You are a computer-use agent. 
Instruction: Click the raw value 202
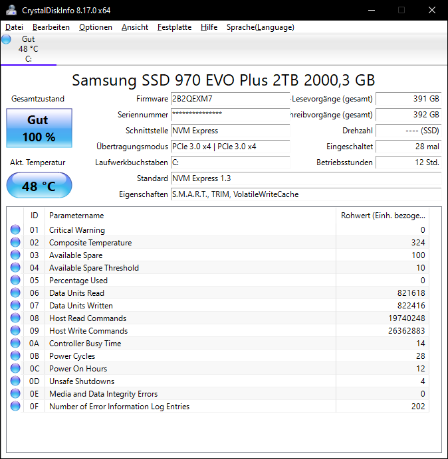tap(418, 407)
